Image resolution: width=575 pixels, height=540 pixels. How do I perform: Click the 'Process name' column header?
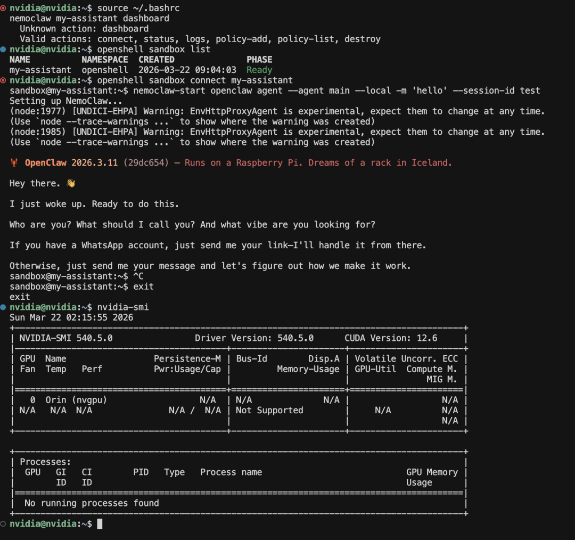[x=231, y=472]
